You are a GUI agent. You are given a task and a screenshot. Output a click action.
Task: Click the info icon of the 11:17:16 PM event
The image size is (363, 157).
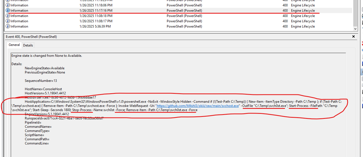coord(8,11)
